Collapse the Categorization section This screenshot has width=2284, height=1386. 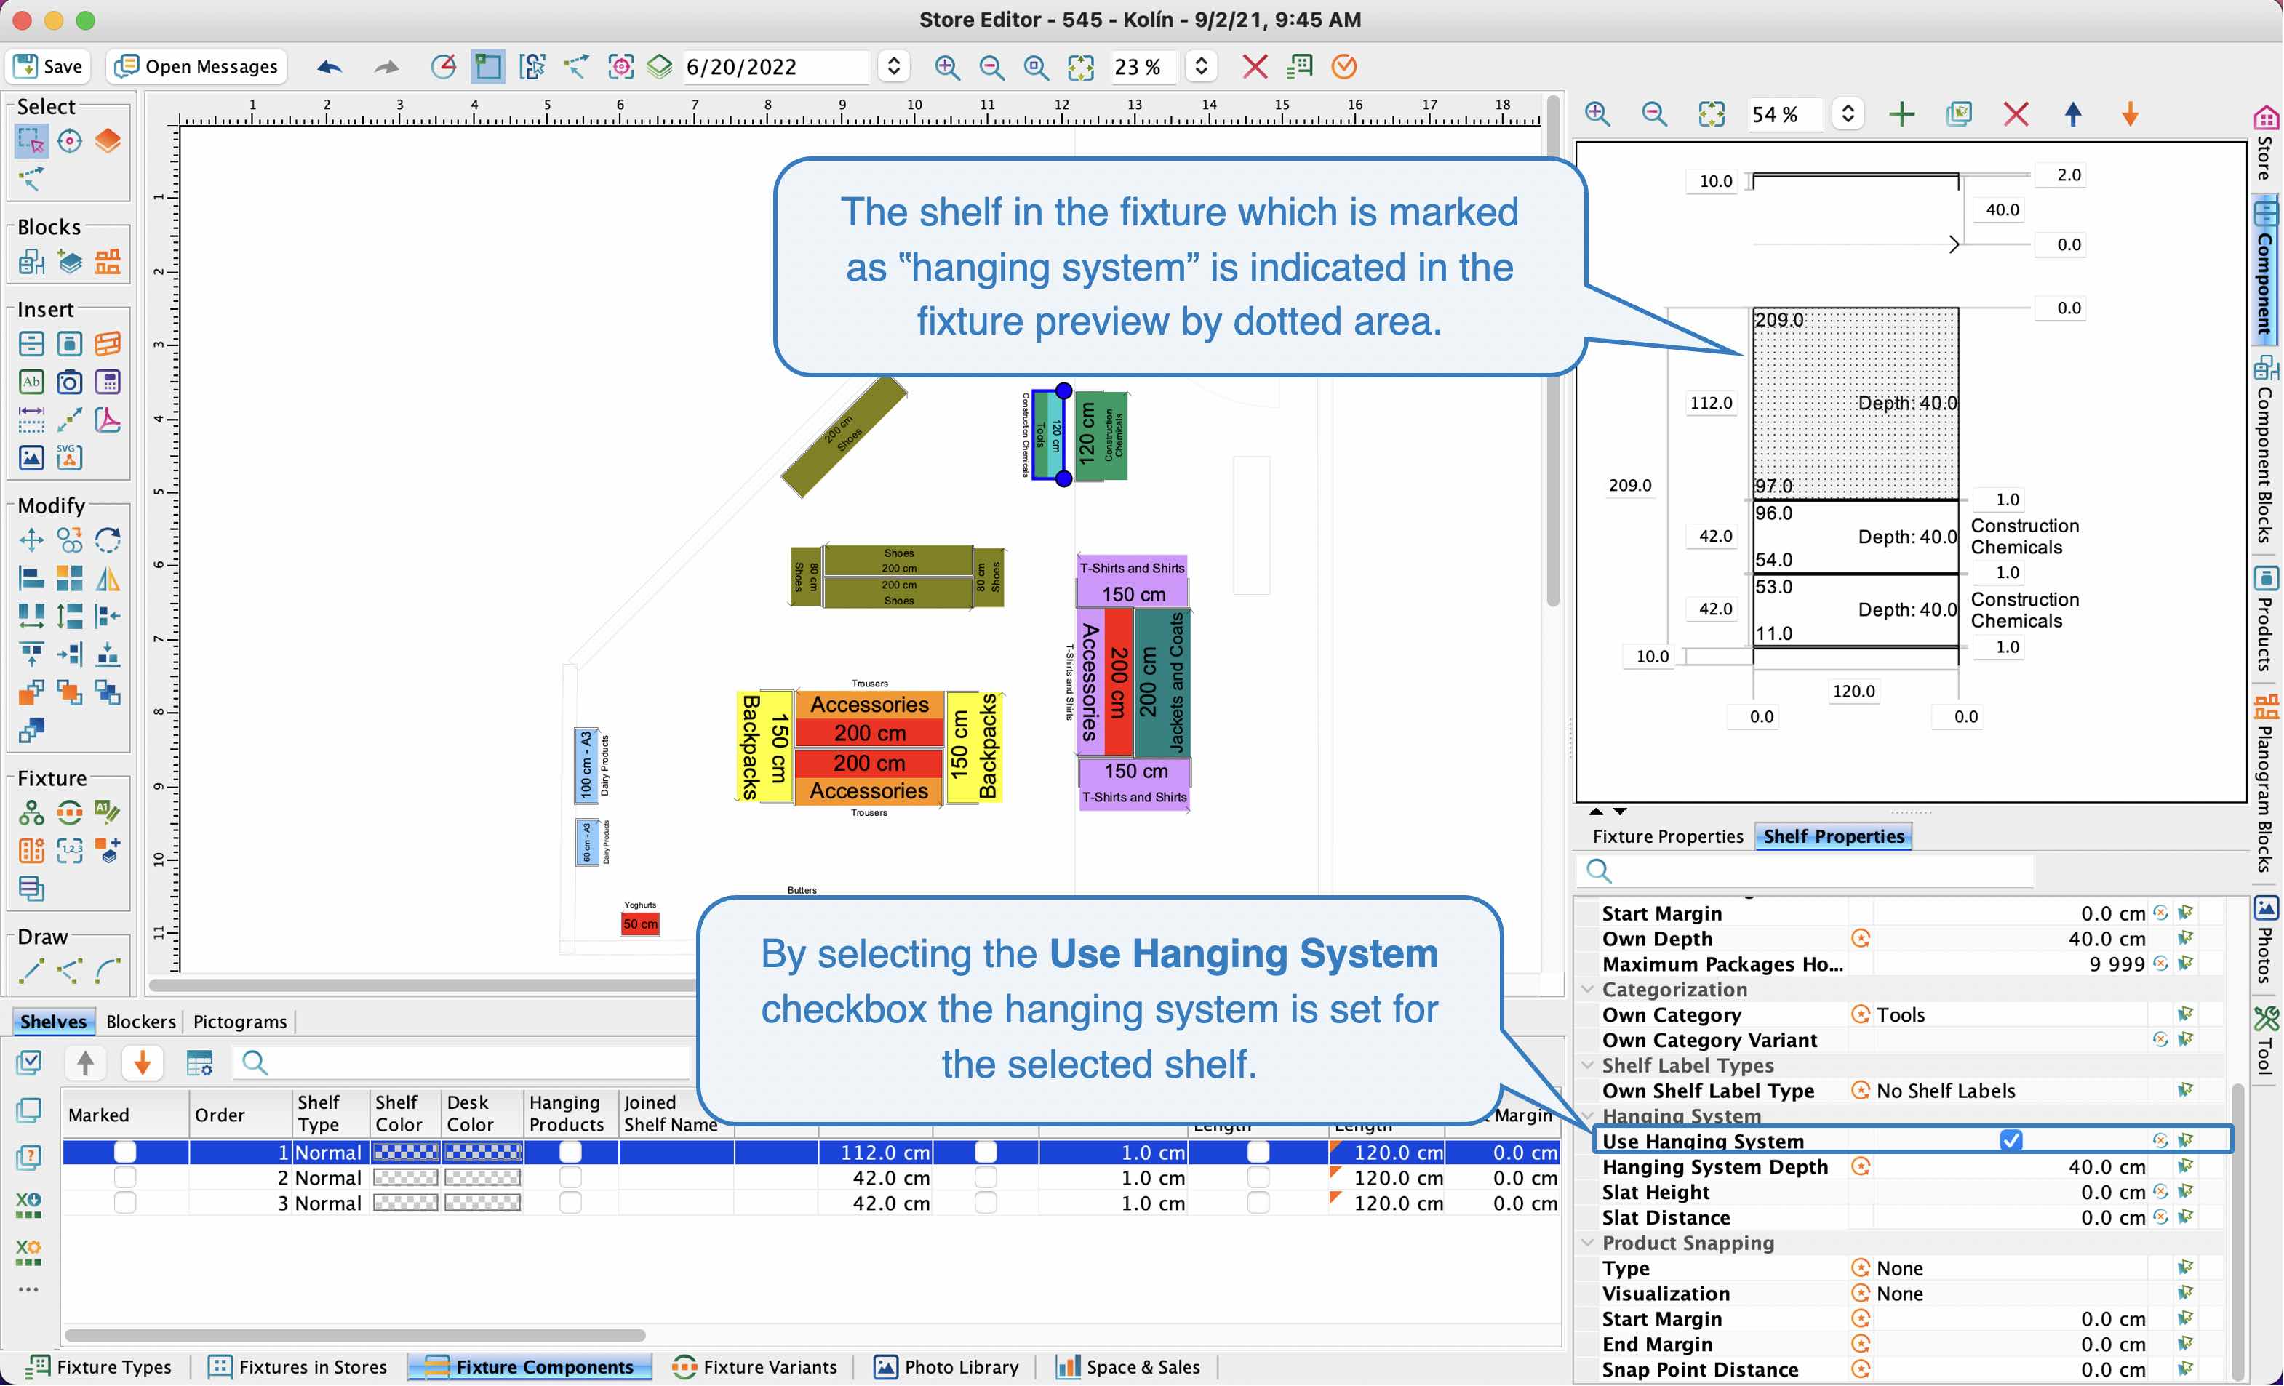1587,990
